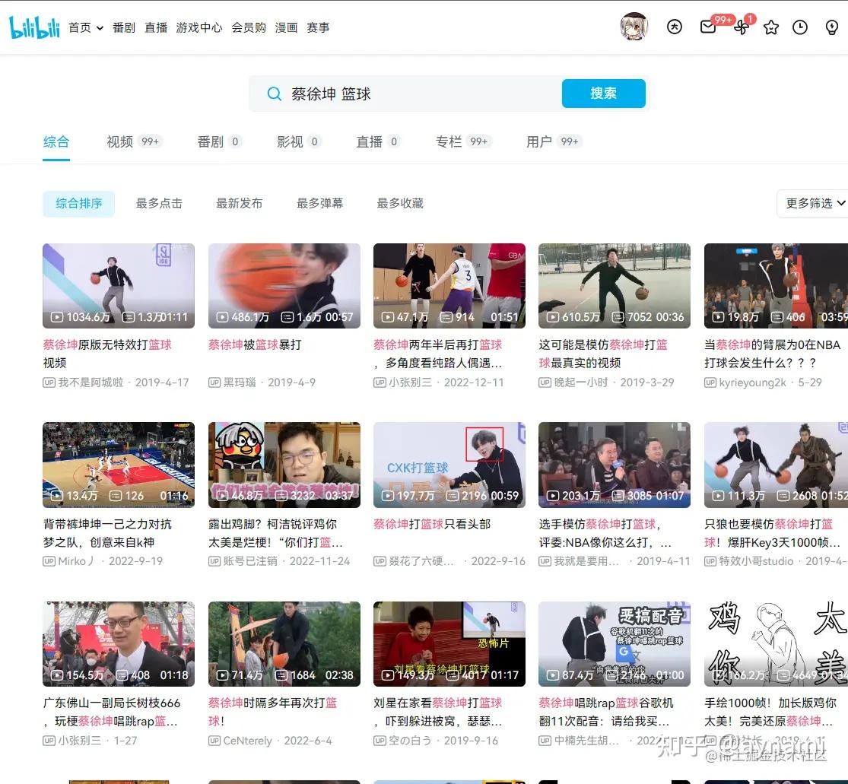The height and width of the screenshot is (784, 848).
Task: Click the magnifier icon in search box
Action: (x=275, y=94)
